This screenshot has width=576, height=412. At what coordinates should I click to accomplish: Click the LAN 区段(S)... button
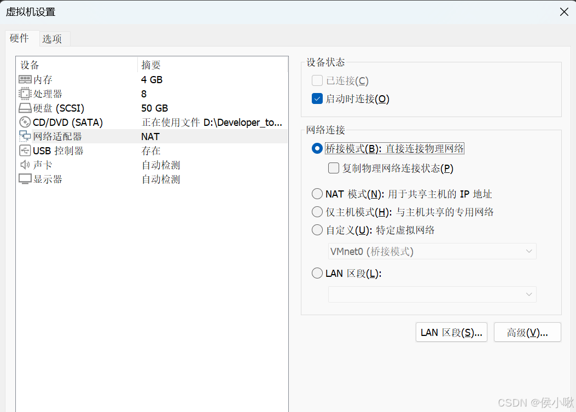click(451, 332)
